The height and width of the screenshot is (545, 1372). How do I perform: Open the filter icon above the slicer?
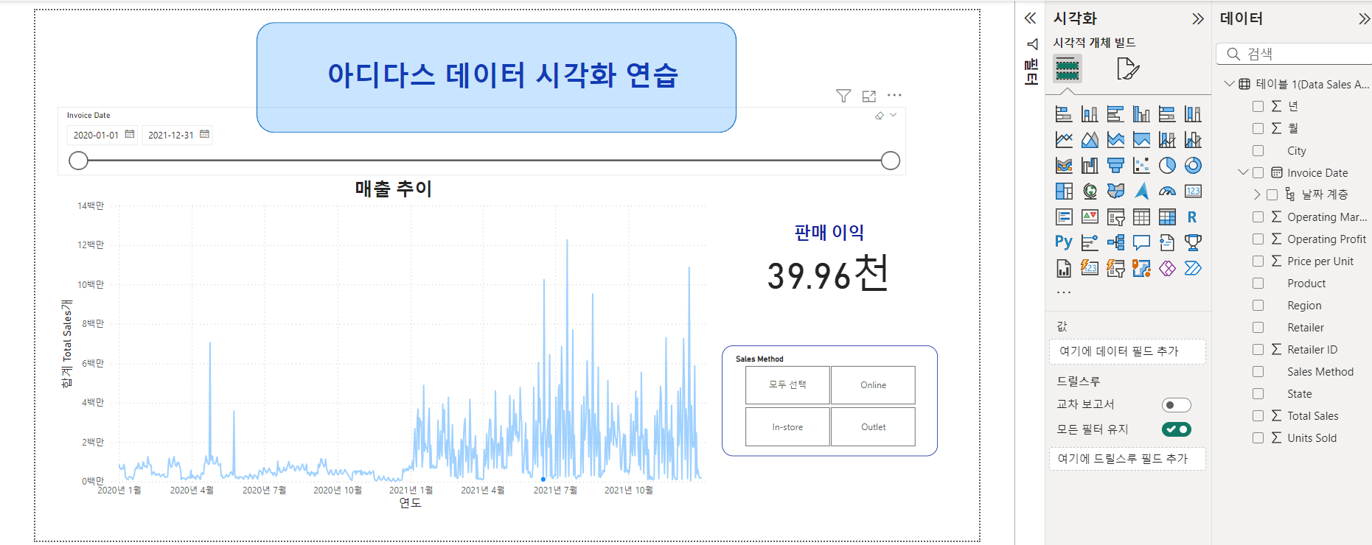pos(843,96)
